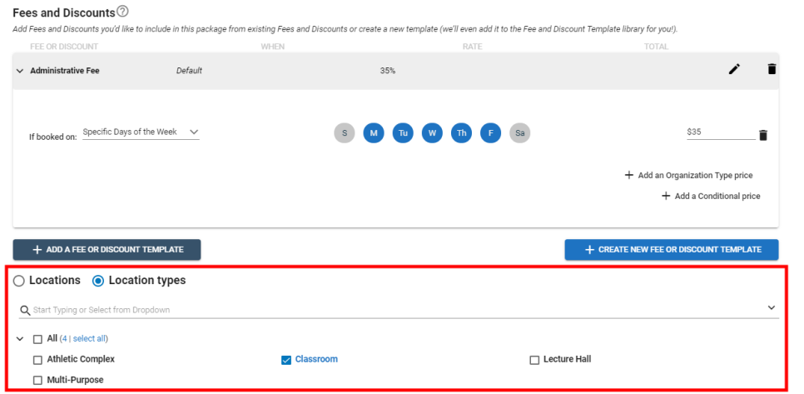Delete the Administrative Fee row with trash icon
Screen dimensions: 804x394
(x=772, y=69)
